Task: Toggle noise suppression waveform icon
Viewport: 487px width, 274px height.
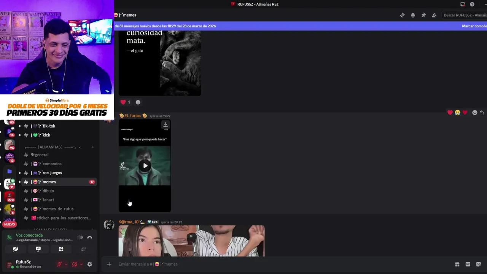Action: coord(80,237)
